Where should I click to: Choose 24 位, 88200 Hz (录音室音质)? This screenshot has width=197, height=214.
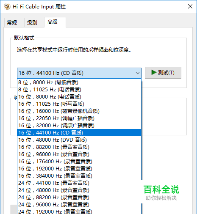[x=79, y=198]
